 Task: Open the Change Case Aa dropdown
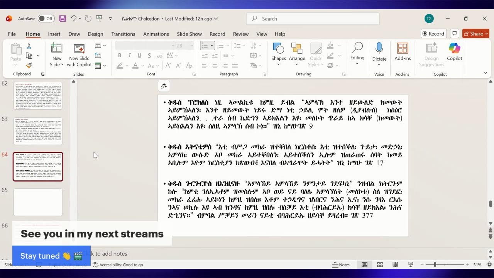153,66
